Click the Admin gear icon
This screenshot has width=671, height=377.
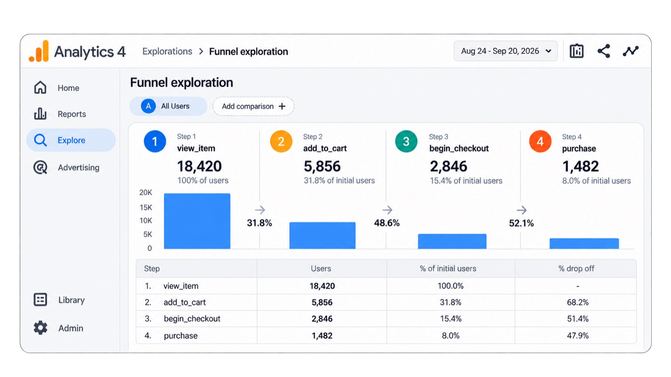click(40, 328)
